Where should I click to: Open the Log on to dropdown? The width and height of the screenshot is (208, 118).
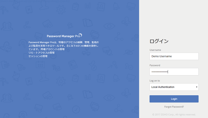click(174, 87)
